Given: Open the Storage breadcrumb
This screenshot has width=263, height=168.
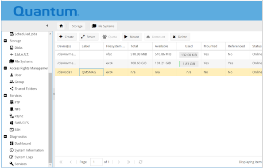Looking at the screenshot, I should (77, 26).
